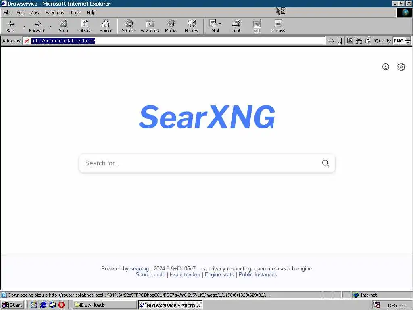Click the Quality stepper down arrow
The width and height of the screenshot is (413, 310).
(x=408, y=43)
